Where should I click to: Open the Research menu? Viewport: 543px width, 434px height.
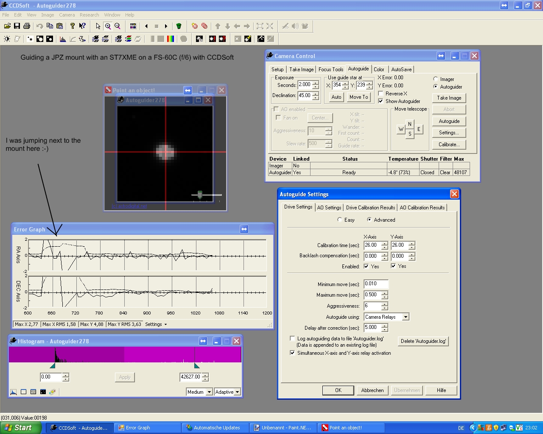[89, 15]
